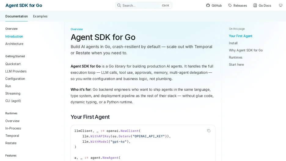Viewport: 286px width, 161px height.
Task: Jump to Why Agent SDK for Go section
Action: coord(246,50)
